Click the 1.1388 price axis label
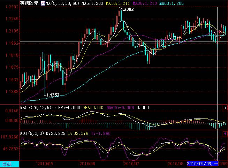 pyautogui.click(x=12, y=92)
